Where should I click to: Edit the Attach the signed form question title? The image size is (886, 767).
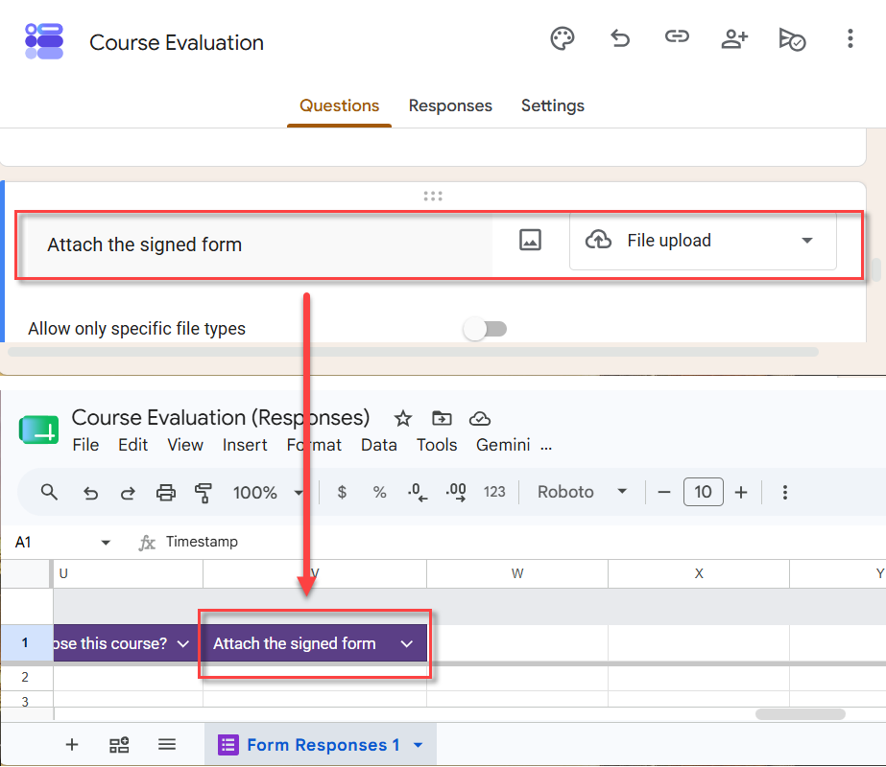(258, 244)
